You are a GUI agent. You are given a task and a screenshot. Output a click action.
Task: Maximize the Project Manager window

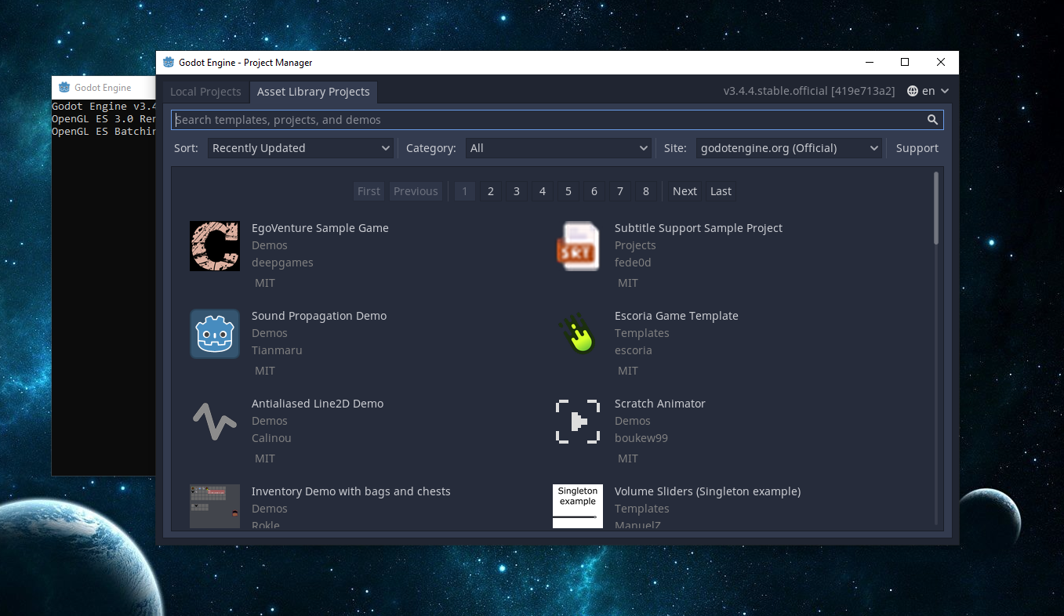(x=905, y=63)
